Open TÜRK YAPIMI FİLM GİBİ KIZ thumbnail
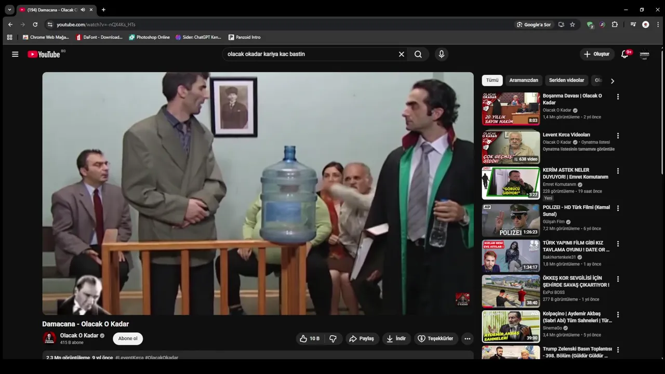The width and height of the screenshot is (665, 374). point(511,256)
